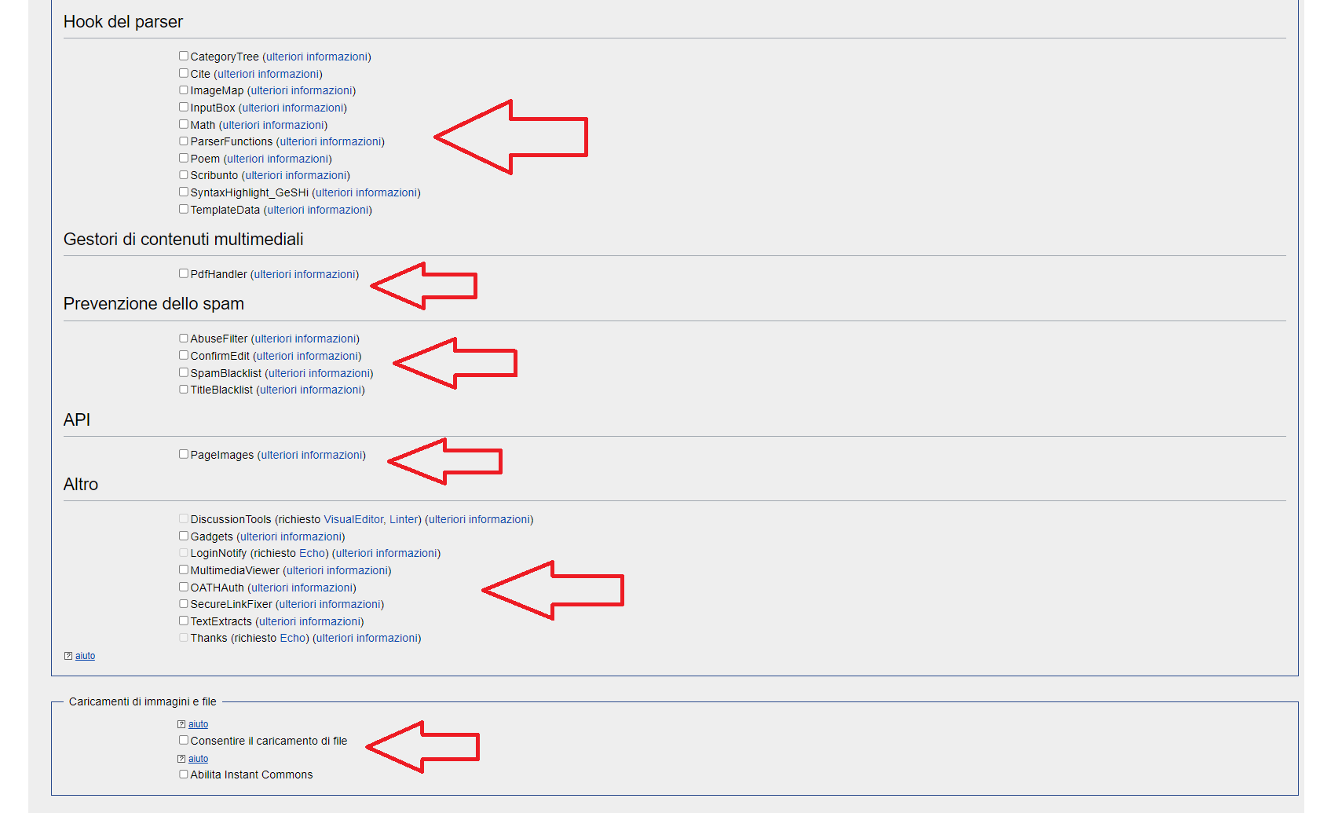1331x813 pixels.
Task: Toggle the Math extension checkbox
Action: (183, 125)
